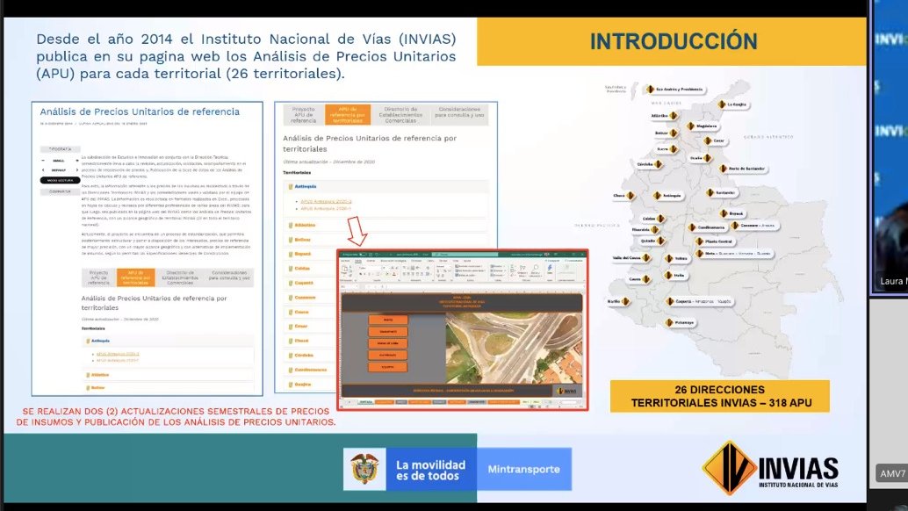The height and width of the screenshot is (511, 908).
Task: Expand the Guajira row in center territorial list
Action: (310, 385)
